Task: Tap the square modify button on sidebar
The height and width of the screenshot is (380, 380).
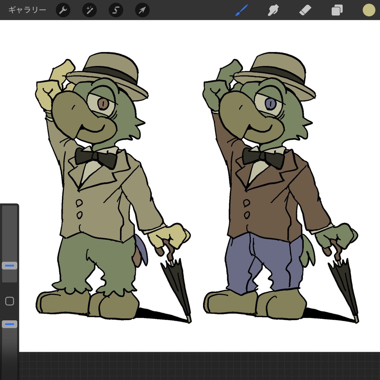Action: pos(10,301)
